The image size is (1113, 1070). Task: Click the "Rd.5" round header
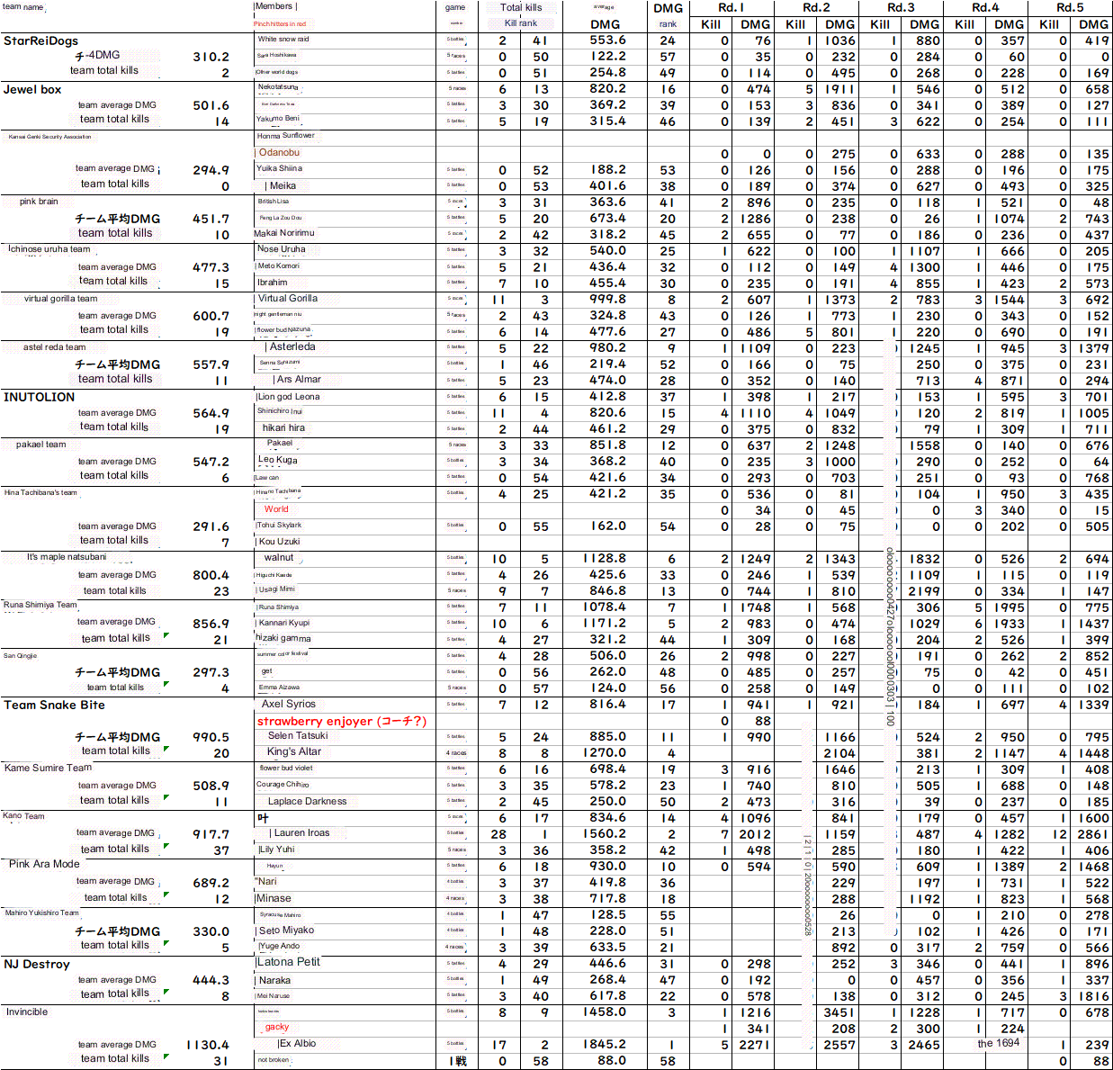point(1070,7)
